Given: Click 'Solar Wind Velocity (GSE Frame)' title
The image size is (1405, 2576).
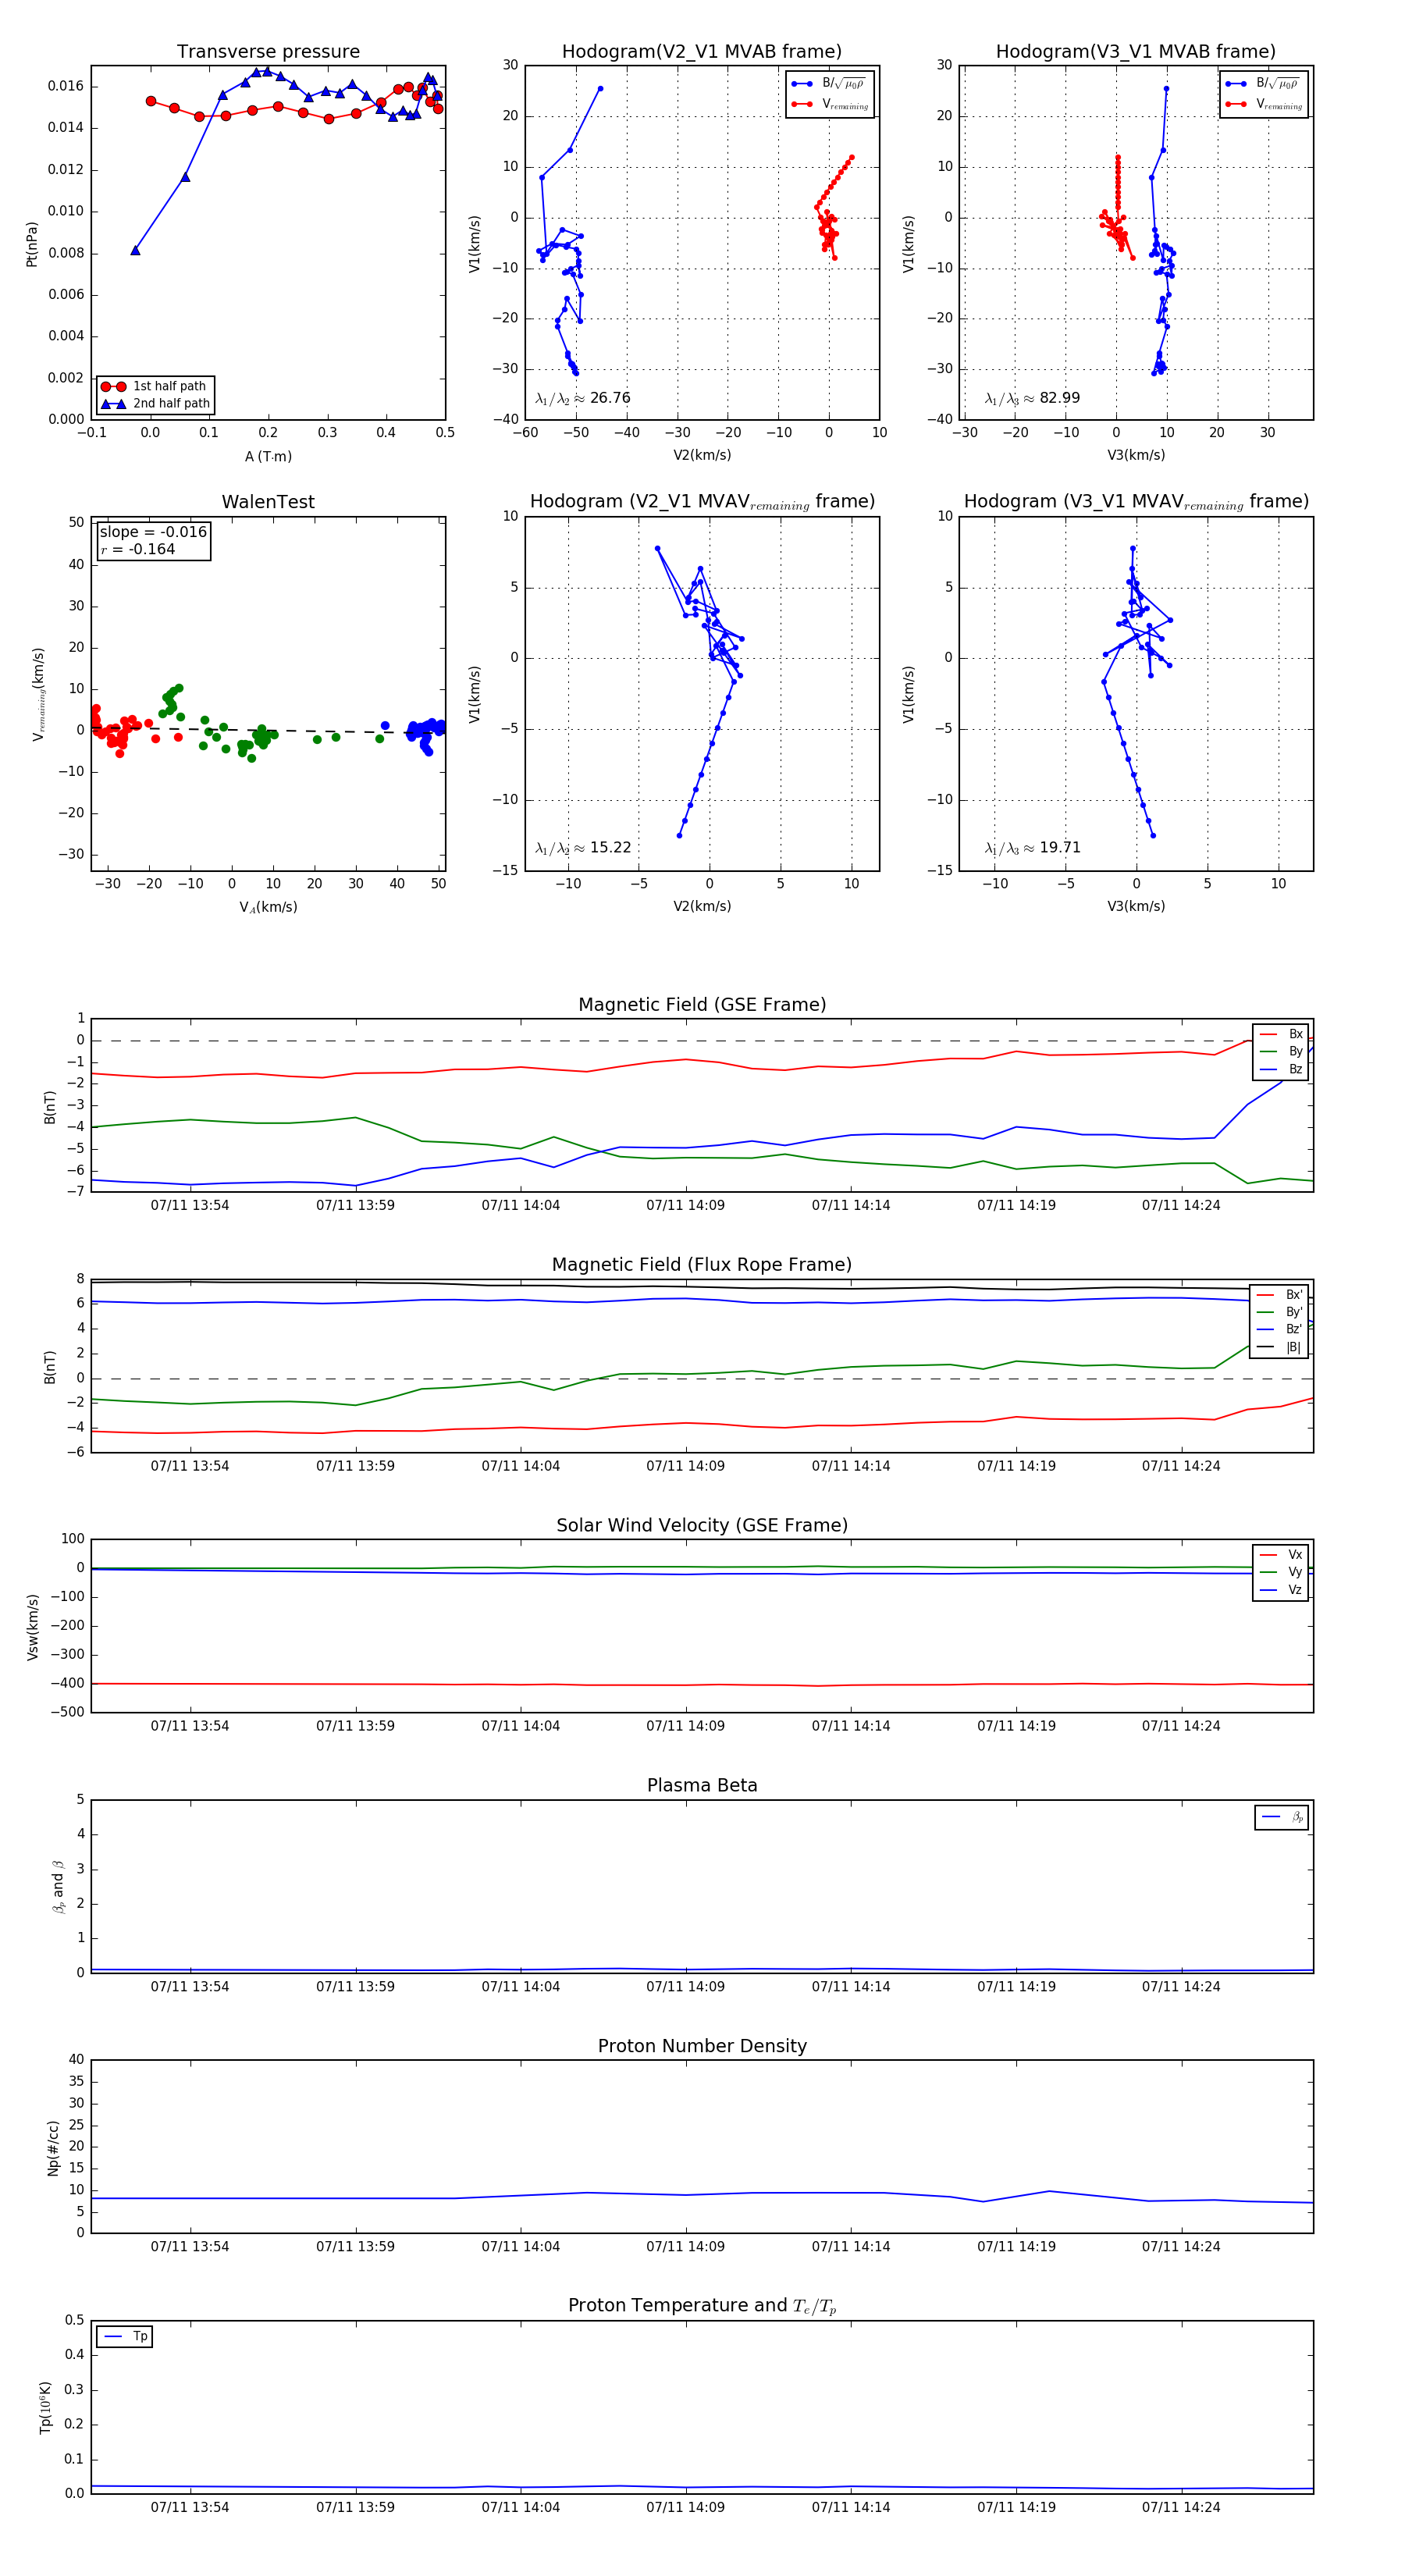Looking at the screenshot, I should click(x=702, y=1526).
